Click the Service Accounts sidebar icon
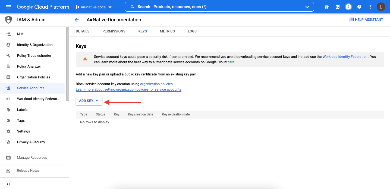The image size is (390, 189). pyautogui.click(x=8, y=88)
